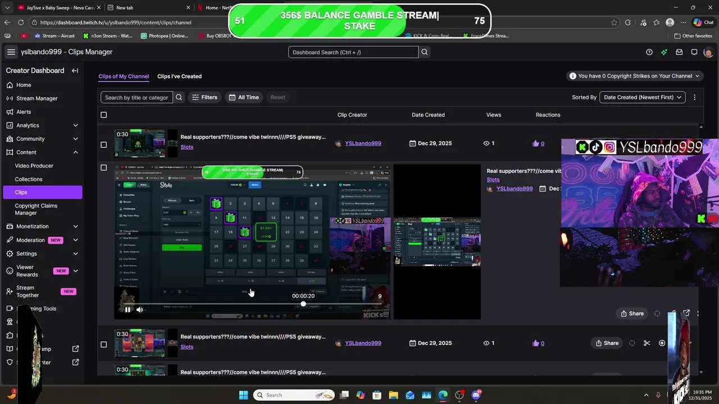Pause the playing clip video
The height and width of the screenshot is (404, 719).
click(128, 310)
